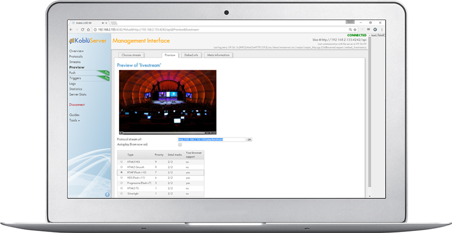Click the Choose stream button
Image resolution: width=452 pixels, height=233 pixels.
131,55
